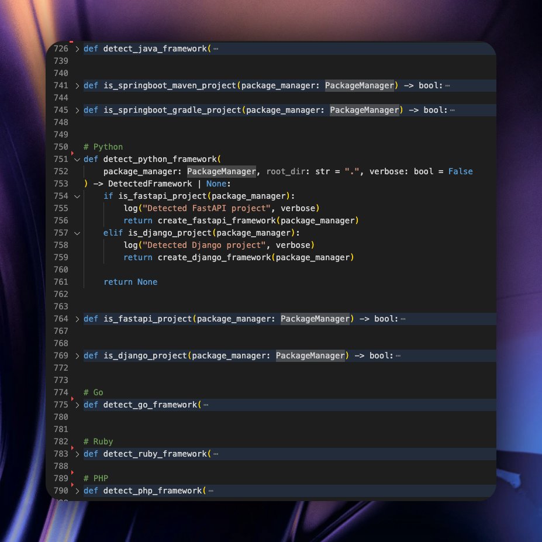542x542 pixels.
Task: Click ellipsis after detect_ruby_framework(
Action: pyautogui.click(x=216, y=454)
